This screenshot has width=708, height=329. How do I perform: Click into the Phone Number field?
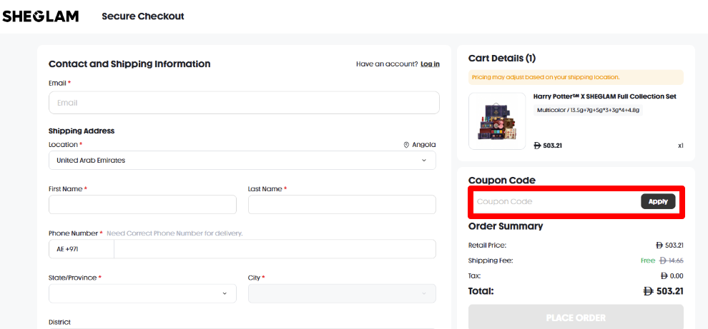tap(275, 249)
